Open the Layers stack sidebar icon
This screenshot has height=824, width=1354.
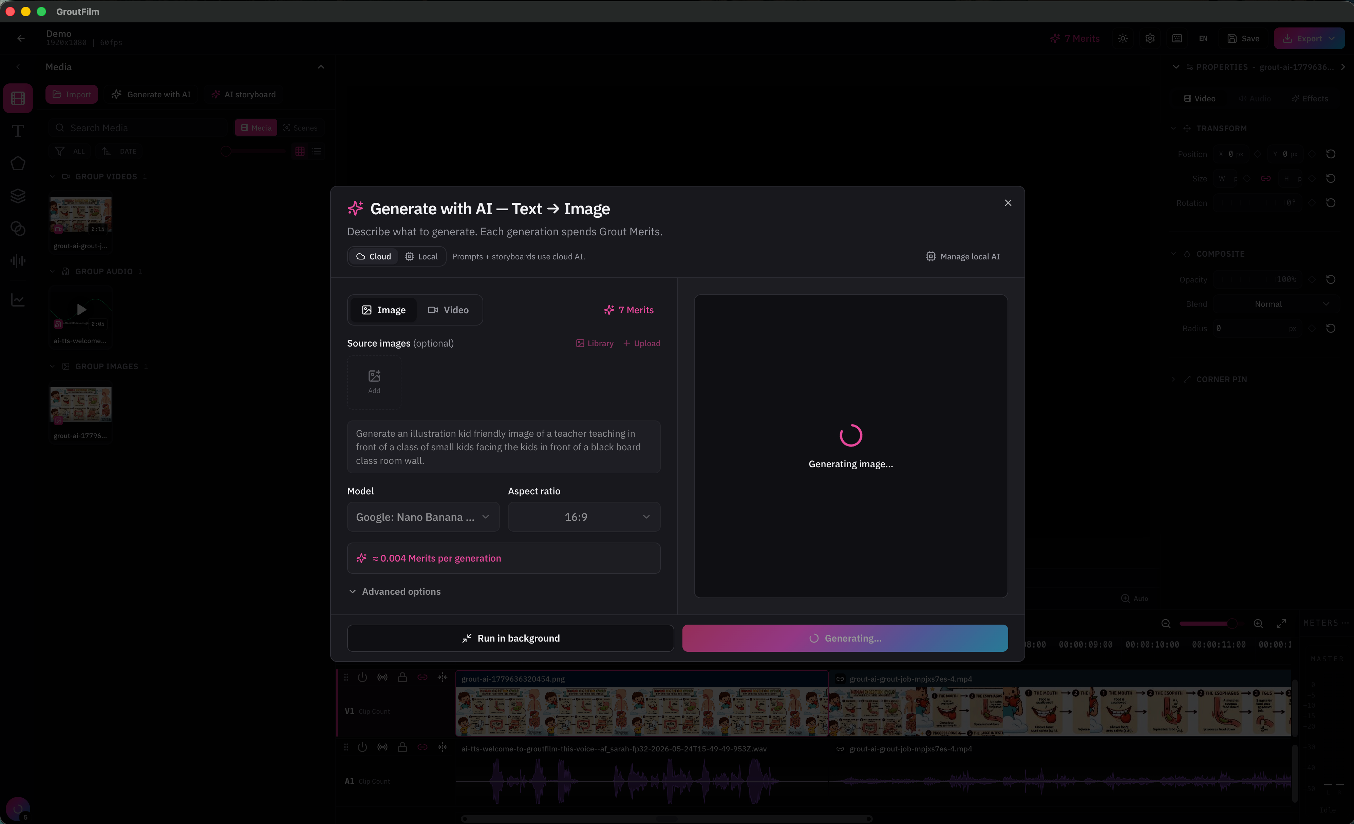click(x=18, y=195)
